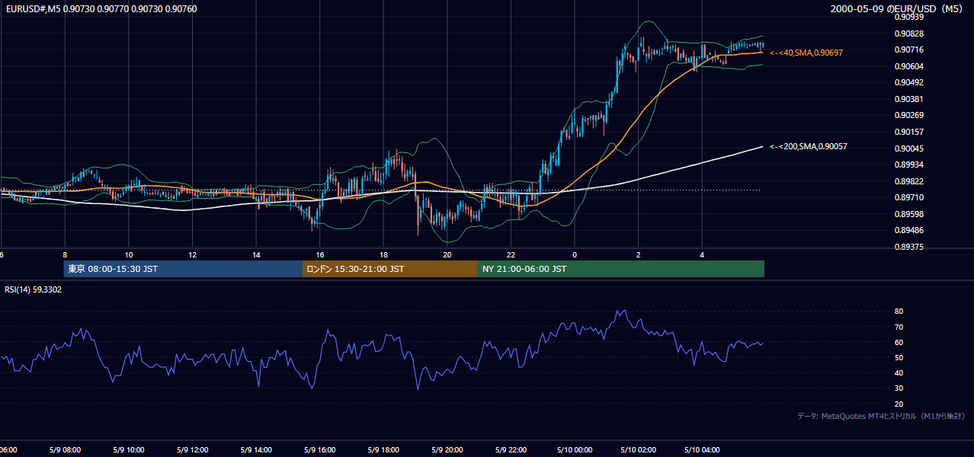Click the 5/10 02:00 bottom time label

pyautogui.click(x=638, y=449)
